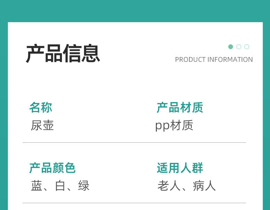
Task: Click the 病人 audience text
Action: 204,186
